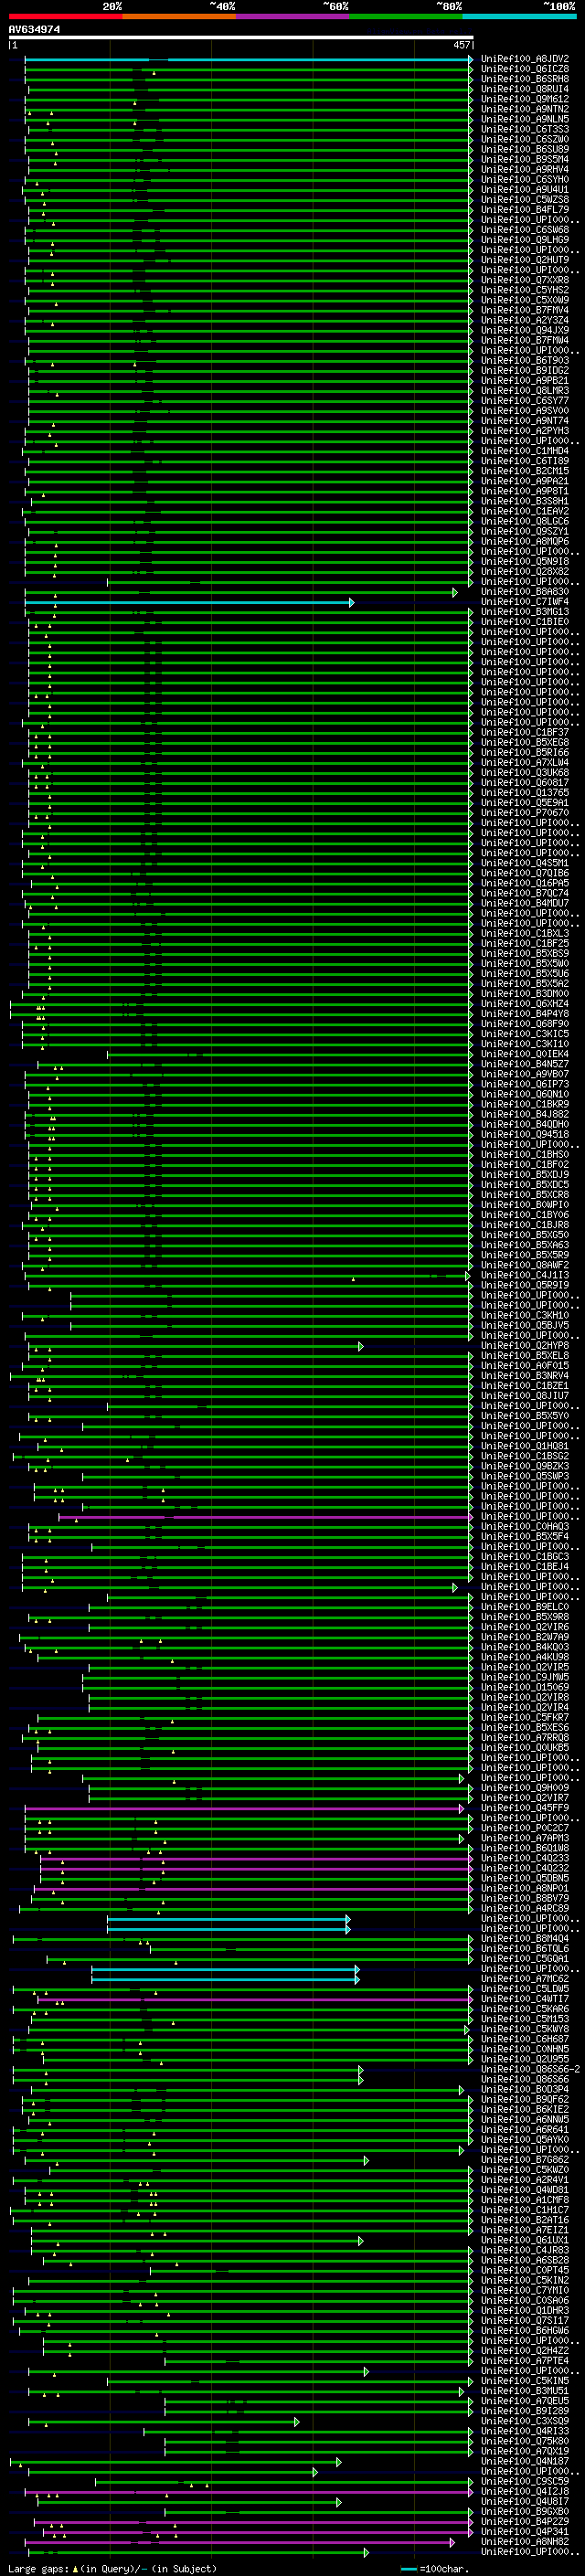Open hit UniRef100_Q9M612
This screenshot has width=585, height=2576.
[x=525, y=99]
